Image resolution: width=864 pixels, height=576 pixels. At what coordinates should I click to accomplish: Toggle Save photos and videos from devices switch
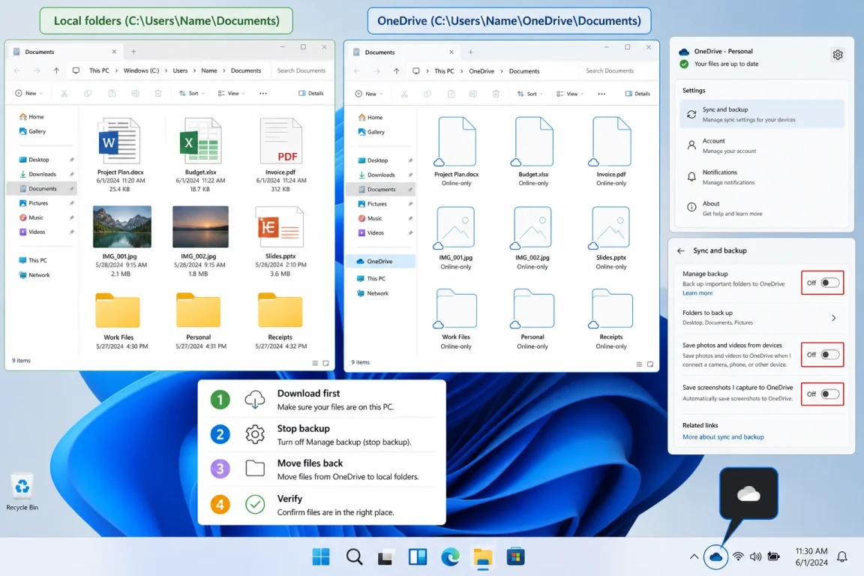pyautogui.click(x=829, y=355)
